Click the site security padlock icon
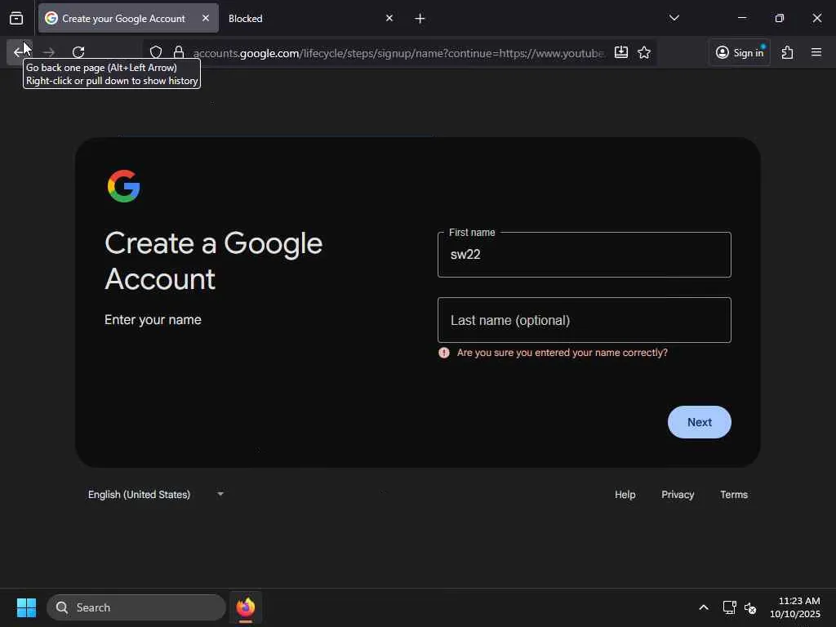Viewport: 836px width, 627px height. pos(179,52)
